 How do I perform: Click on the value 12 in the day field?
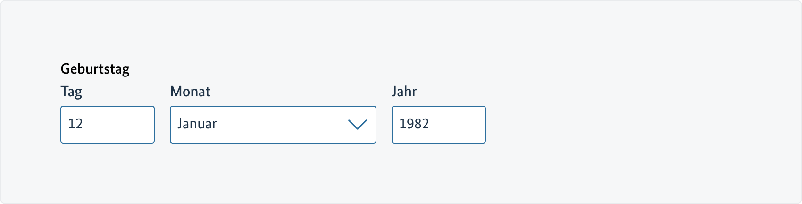pyautogui.click(x=75, y=124)
